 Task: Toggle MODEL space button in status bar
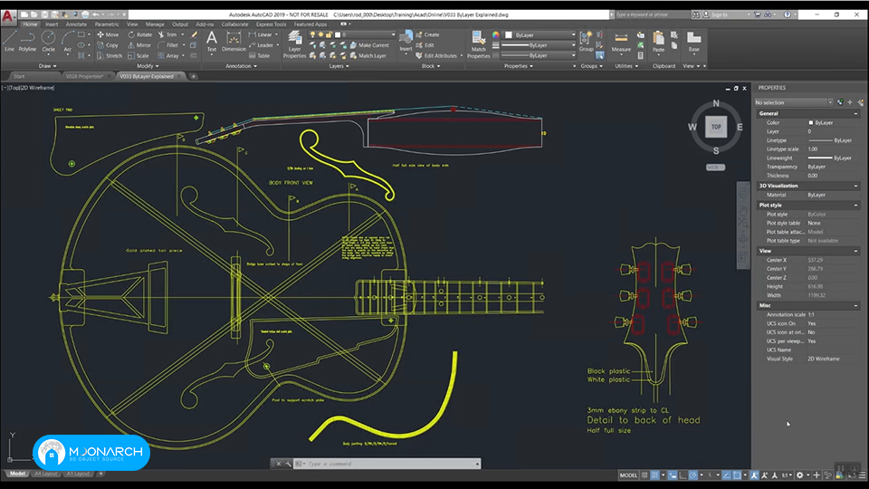point(628,475)
